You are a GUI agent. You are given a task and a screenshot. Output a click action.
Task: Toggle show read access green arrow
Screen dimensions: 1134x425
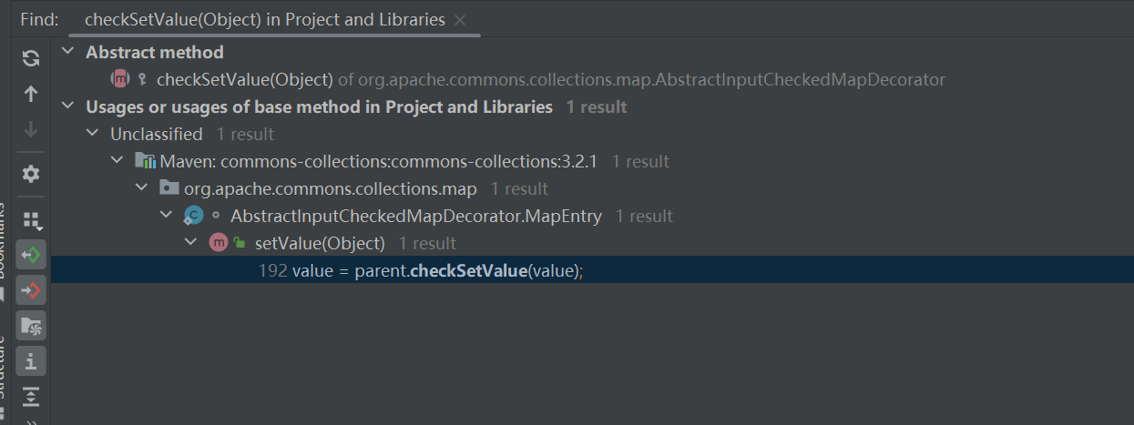point(31,256)
